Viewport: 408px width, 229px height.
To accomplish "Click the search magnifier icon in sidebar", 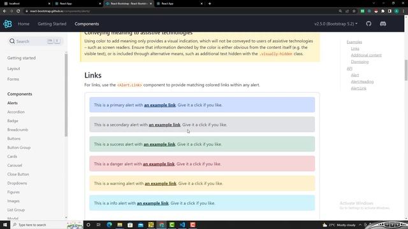I will pyautogui.click(x=12, y=41).
